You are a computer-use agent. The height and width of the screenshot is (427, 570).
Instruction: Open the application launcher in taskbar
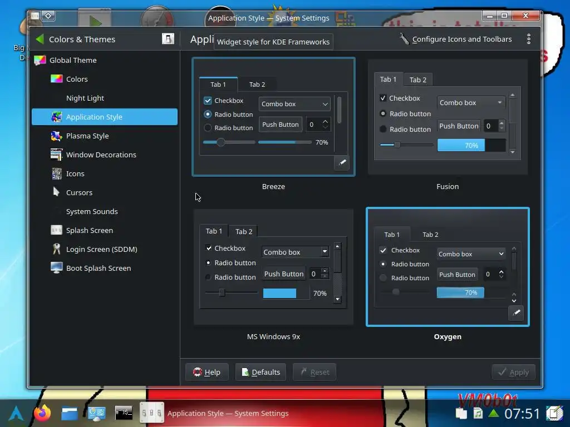pyautogui.click(x=16, y=413)
